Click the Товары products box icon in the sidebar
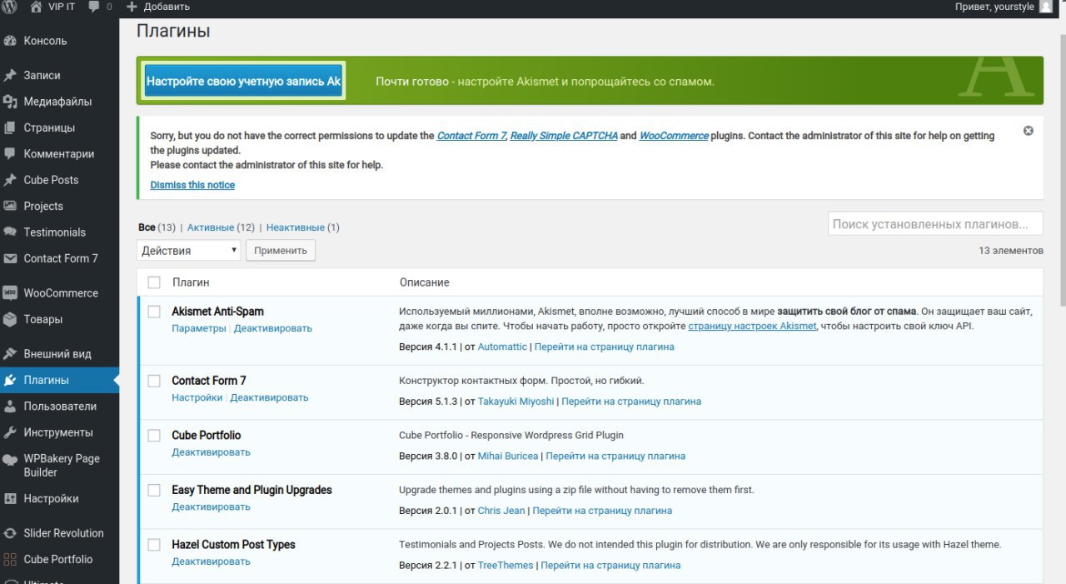The height and width of the screenshot is (584, 1066). (10, 319)
